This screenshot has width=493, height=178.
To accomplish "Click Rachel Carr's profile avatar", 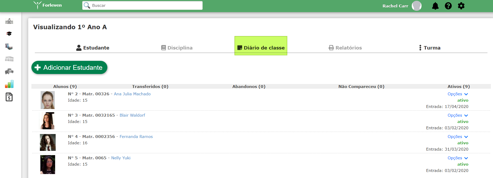I will point(417,6).
